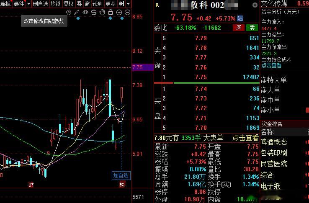Click 净大单 row label
Viewport: 309px width, 203px height.
(x=270, y=90)
